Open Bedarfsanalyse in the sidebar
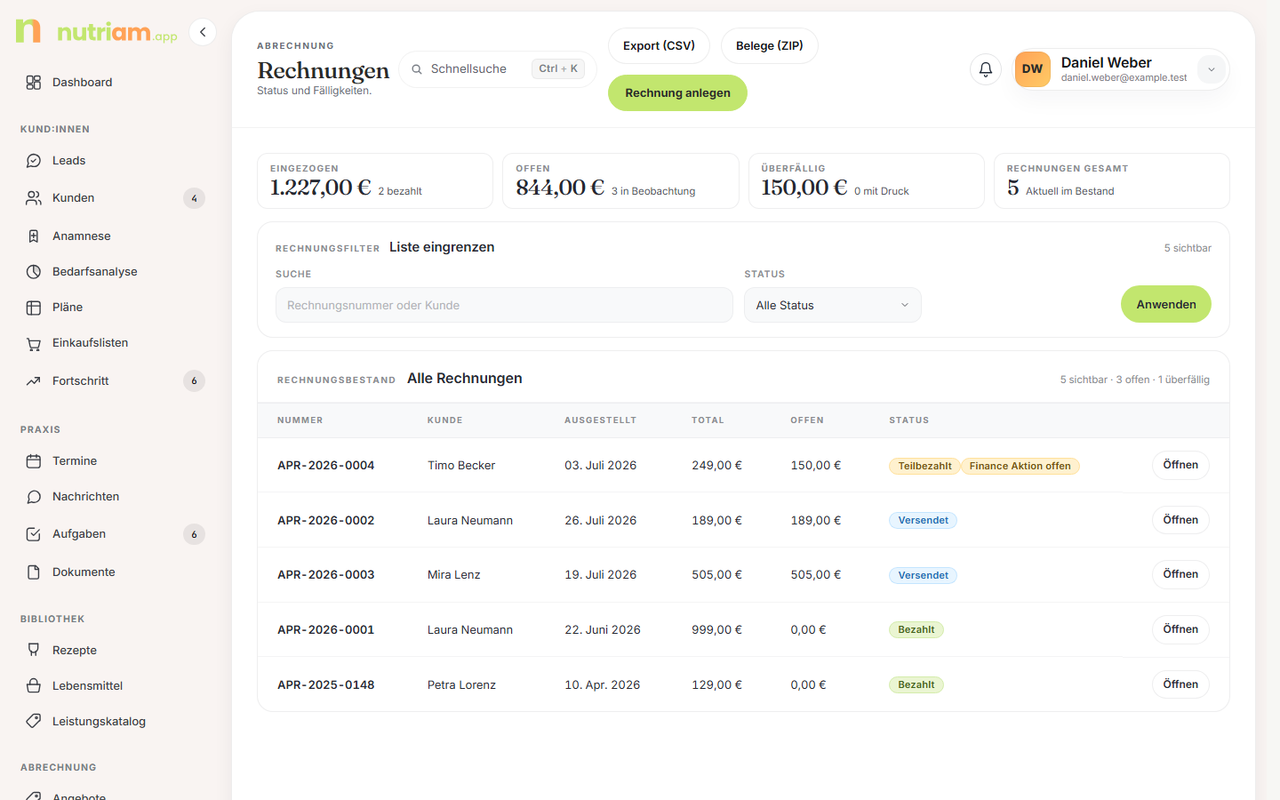The width and height of the screenshot is (1280, 800). tap(116, 272)
